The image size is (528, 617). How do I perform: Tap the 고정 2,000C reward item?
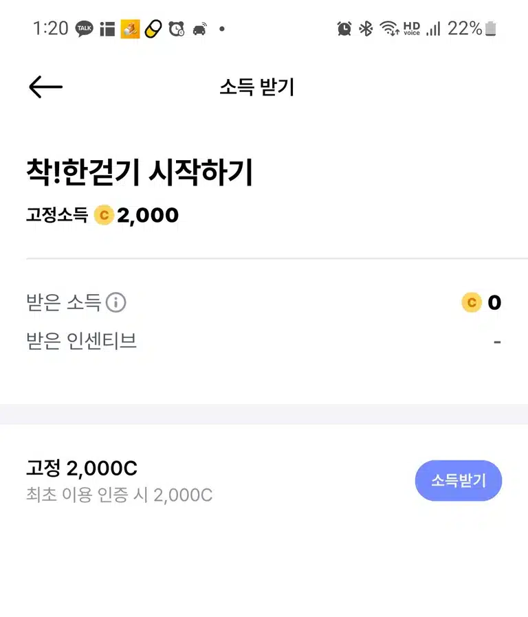click(82, 469)
